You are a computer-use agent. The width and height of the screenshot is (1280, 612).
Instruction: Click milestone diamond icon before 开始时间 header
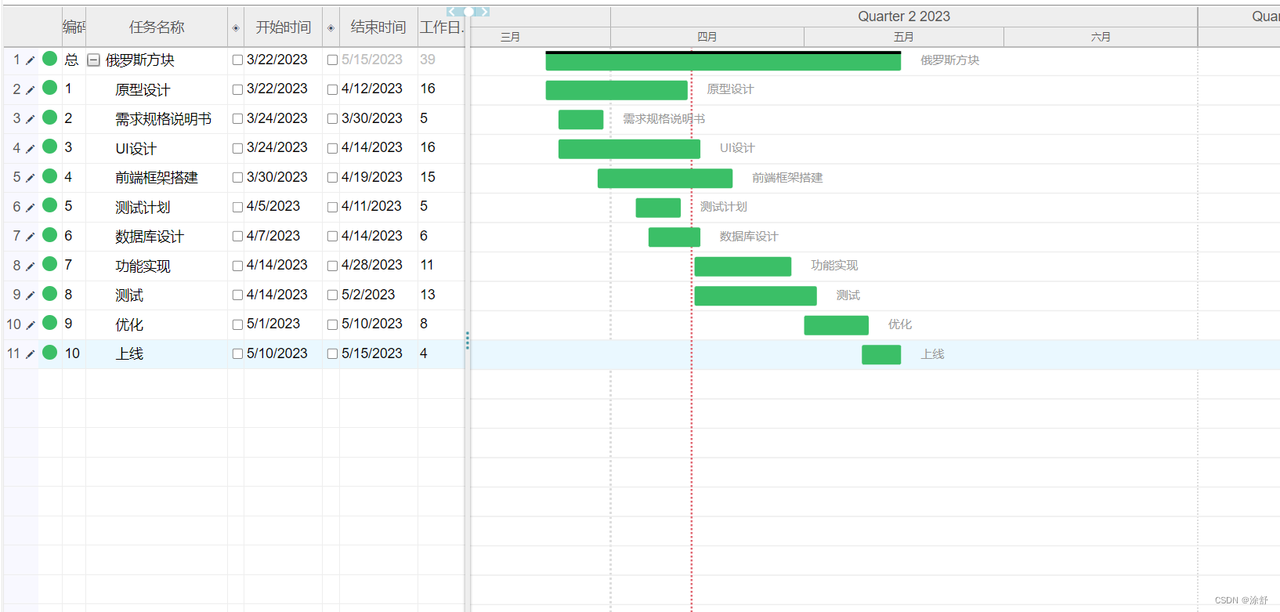[x=236, y=28]
